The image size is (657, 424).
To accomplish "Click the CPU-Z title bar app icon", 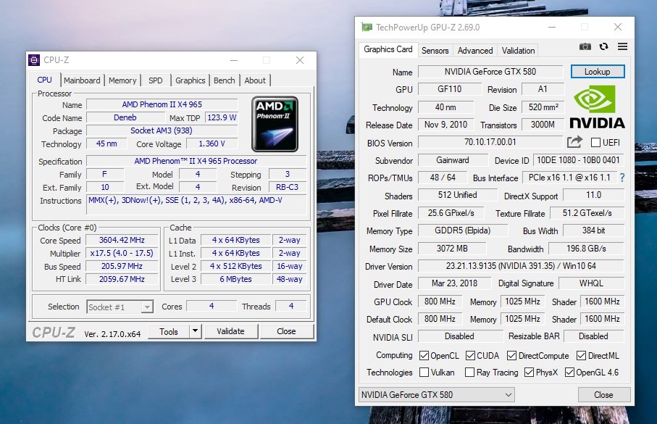I will (34, 60).
